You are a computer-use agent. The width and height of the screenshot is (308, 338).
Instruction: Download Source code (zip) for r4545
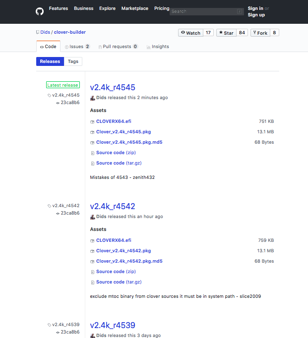click(116, 153)
